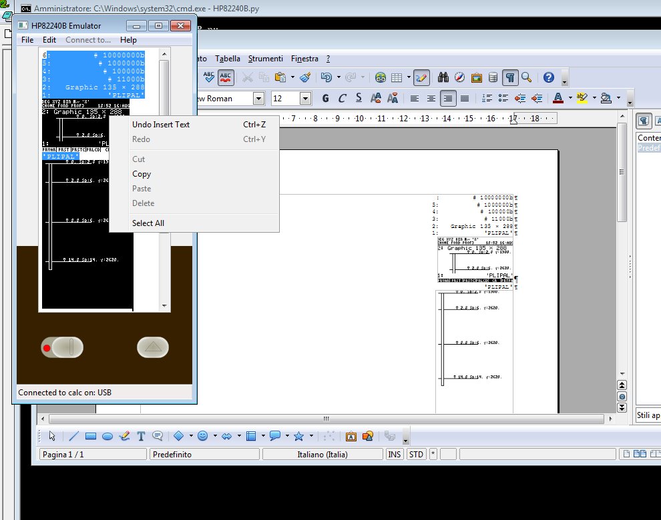Open the highlighting color dropdown arrow

[x=594, y=98]
